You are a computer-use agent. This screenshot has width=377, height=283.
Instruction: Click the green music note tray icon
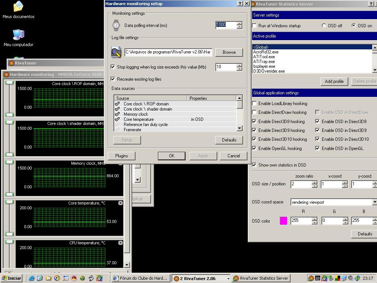coord(357,278)
